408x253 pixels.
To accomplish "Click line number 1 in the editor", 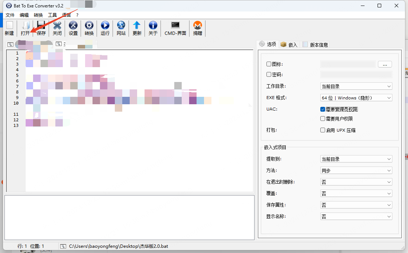I will click(x=17, y=53).
